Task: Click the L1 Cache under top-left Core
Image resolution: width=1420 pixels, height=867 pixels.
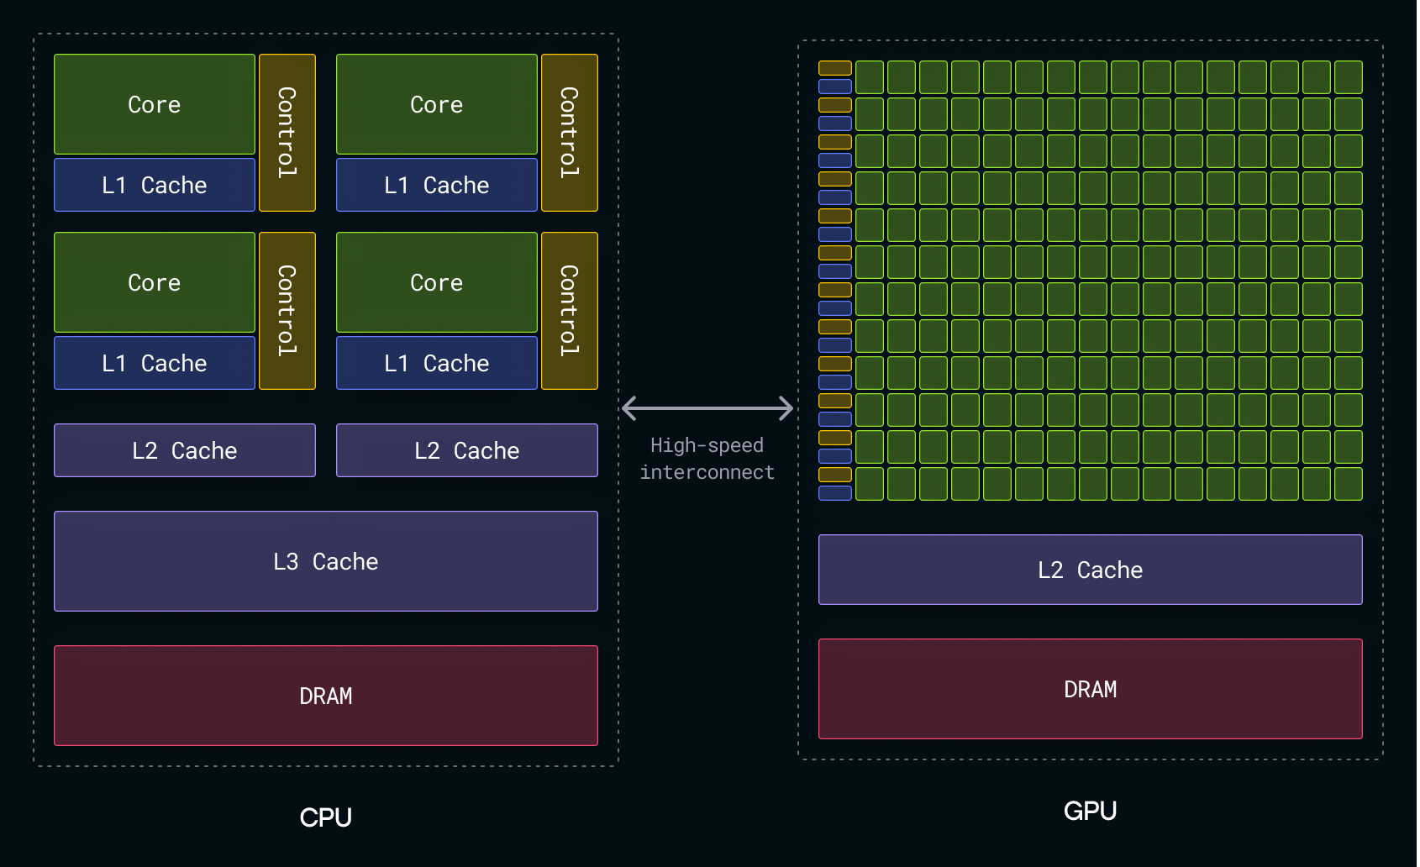Action: [155, 185]
